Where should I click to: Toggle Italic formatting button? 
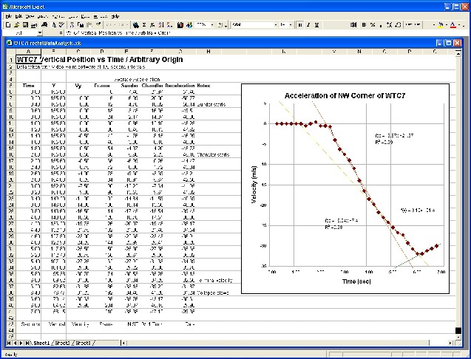308,25
